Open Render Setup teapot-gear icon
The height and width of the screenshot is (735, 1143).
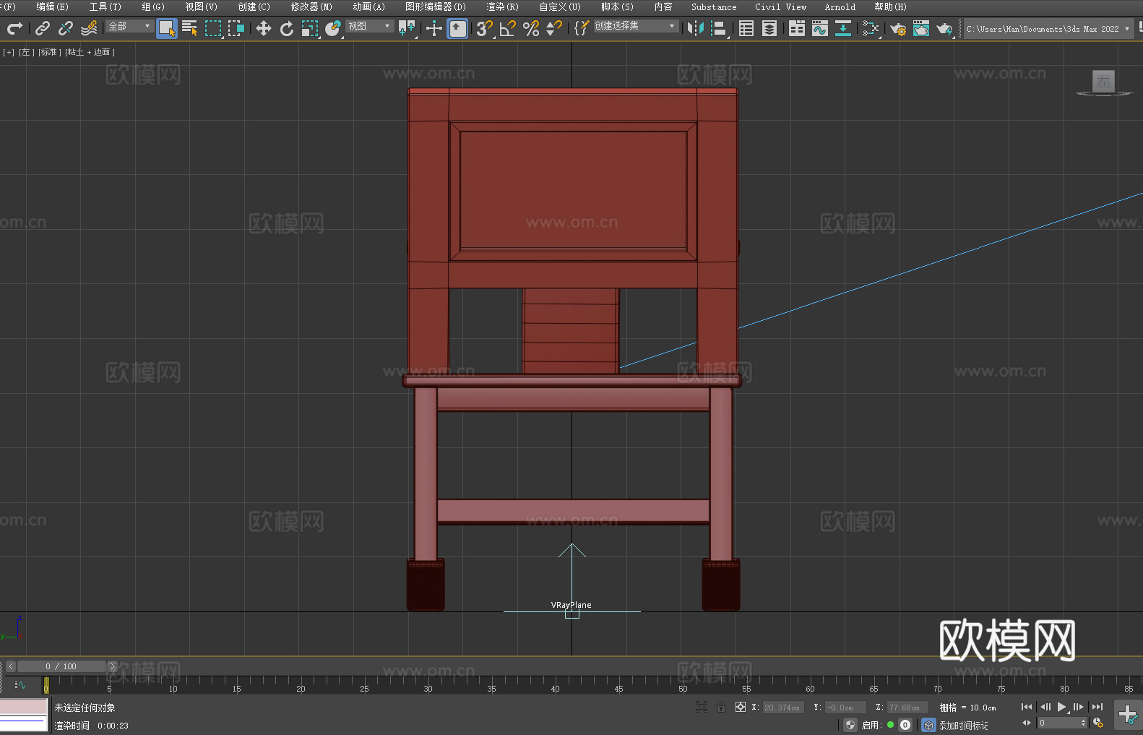898,28
